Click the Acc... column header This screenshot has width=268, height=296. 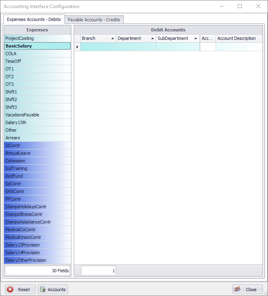[x=208, y=38]
